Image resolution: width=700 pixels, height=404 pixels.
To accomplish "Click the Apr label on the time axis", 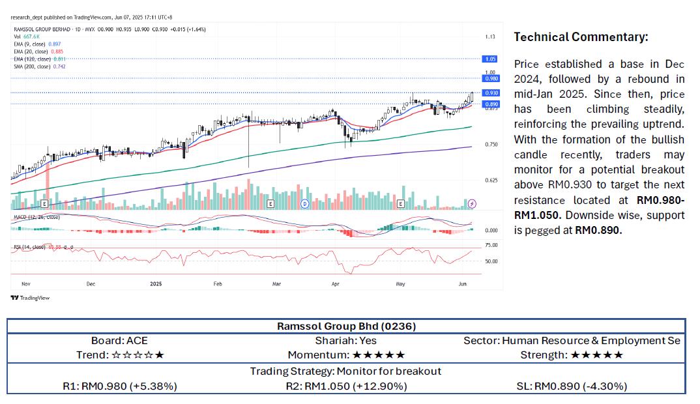I will [x=335, y=284].
